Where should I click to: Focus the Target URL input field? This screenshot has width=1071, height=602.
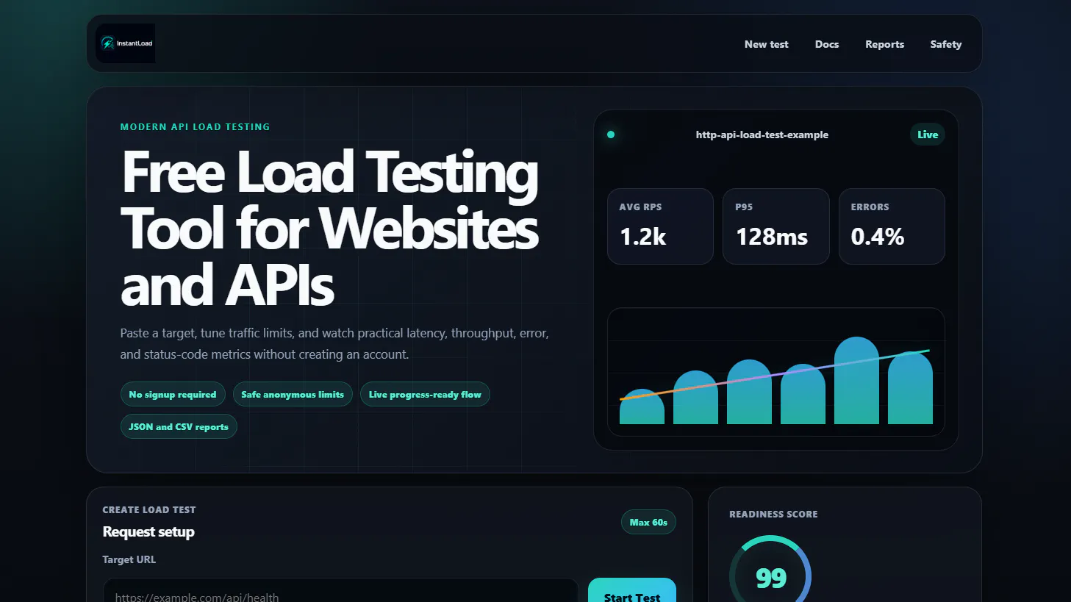pos(341,590)
